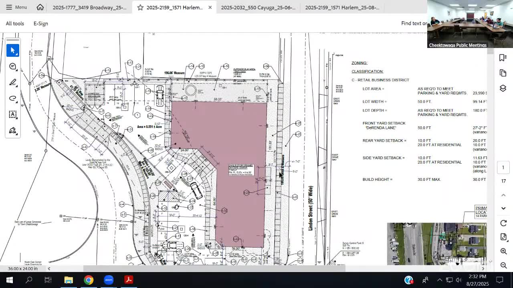
Task: Open All tools panel
Action: click(15, 24)
